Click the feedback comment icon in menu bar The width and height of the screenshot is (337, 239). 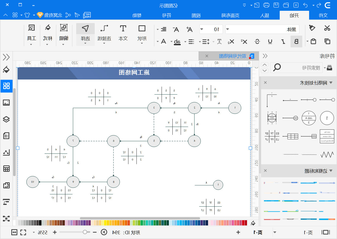[x=87, y=15]
